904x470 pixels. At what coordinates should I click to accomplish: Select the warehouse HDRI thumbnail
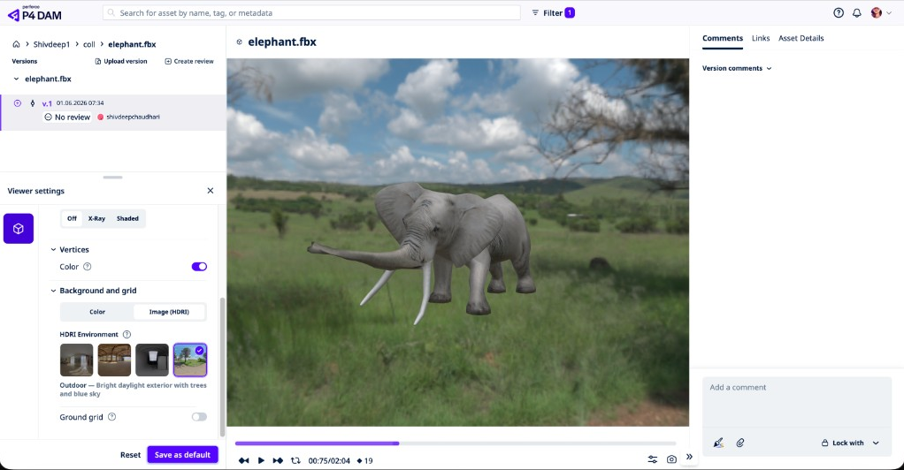(x=114, y=360)
